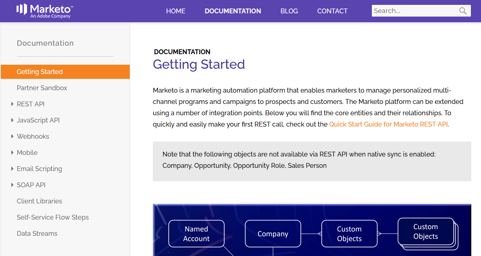481x256 pixels.
Task: Open Mobile sidebar link
Action: (27, 152)
